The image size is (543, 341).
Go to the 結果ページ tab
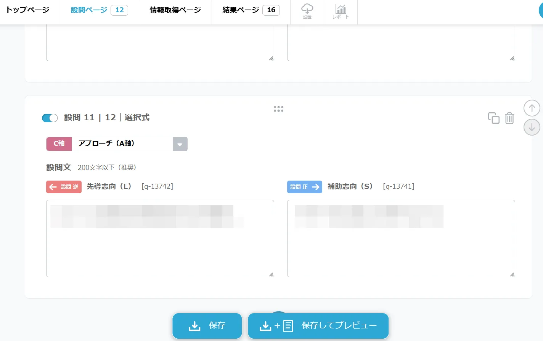(x=251, y=10)
